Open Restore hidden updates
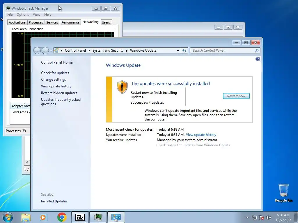Viewport: 298px width, 223px height. [59, 93]
